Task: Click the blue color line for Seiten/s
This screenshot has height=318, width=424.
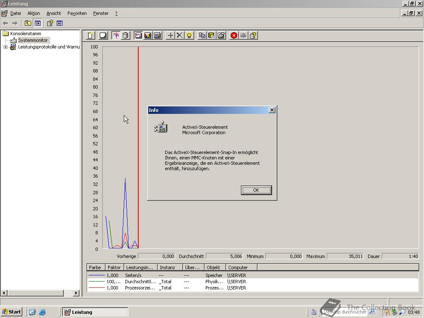Action: (96, 275)
